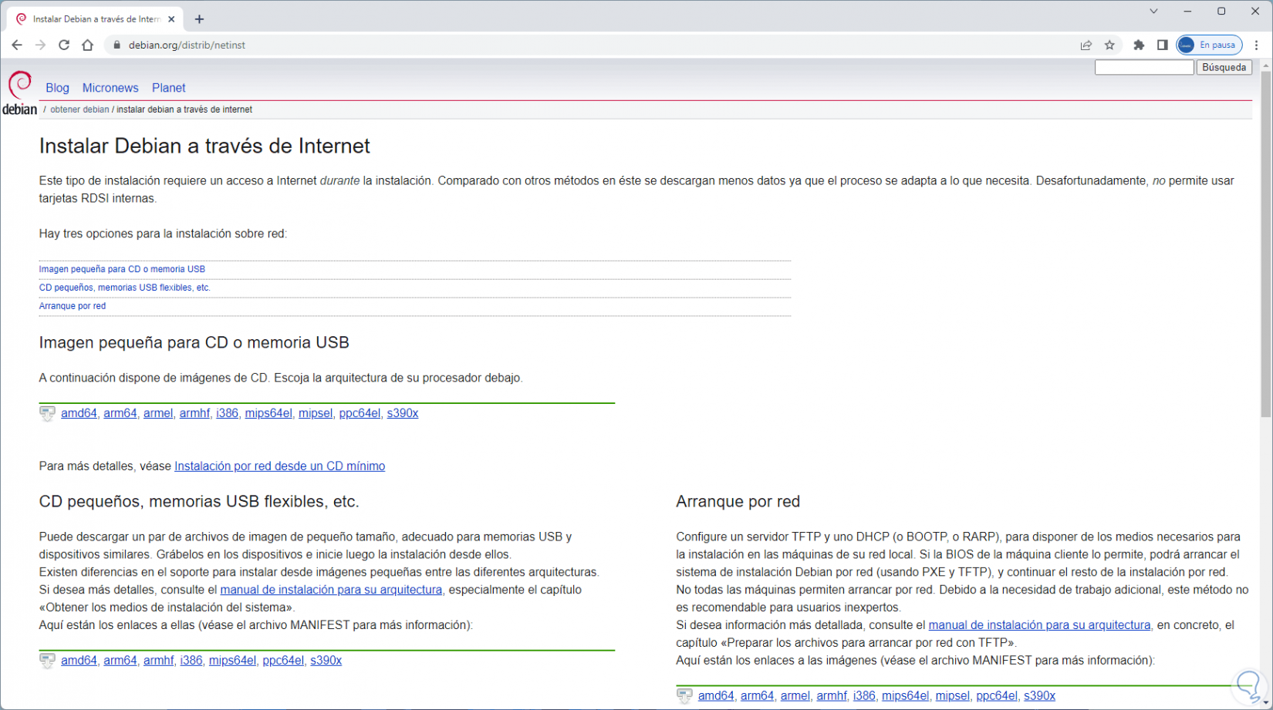Jump to Arranque por red anchor link
Image resolution: width=1273 pixels, height=710 pixels.
pos(73,306)
